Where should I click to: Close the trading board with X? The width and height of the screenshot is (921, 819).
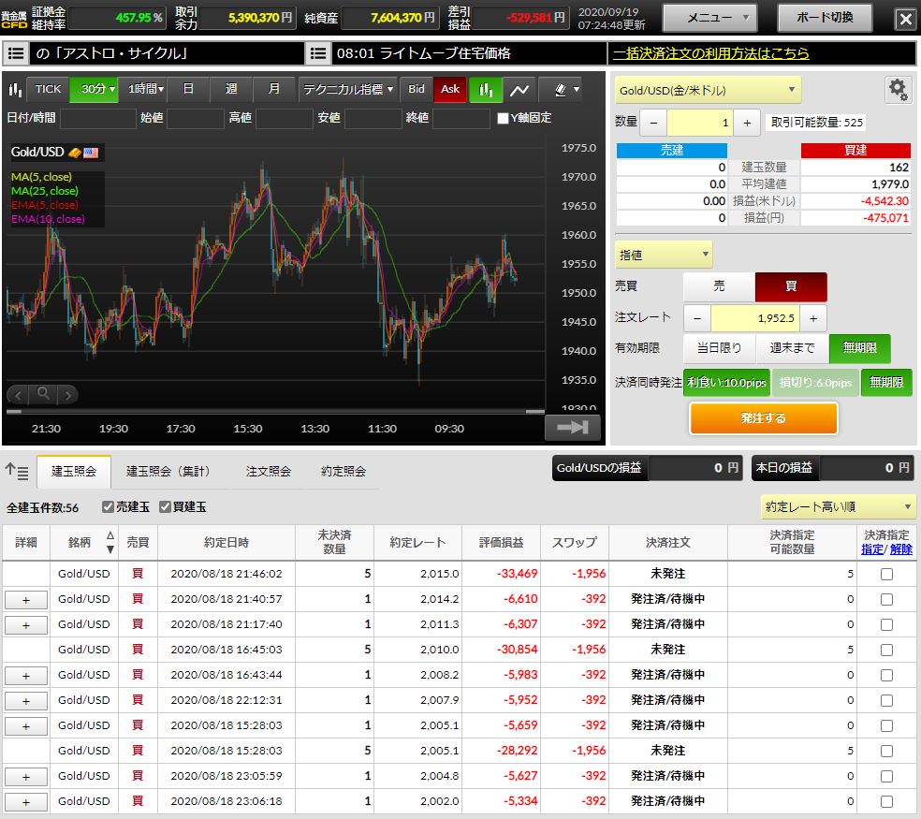[905, 19]
